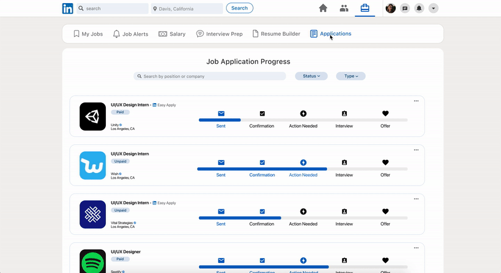501x273 pixels.
Task: Click Confirmation checkmark icon for Vital Strategies
Action: tap(262, 212)
